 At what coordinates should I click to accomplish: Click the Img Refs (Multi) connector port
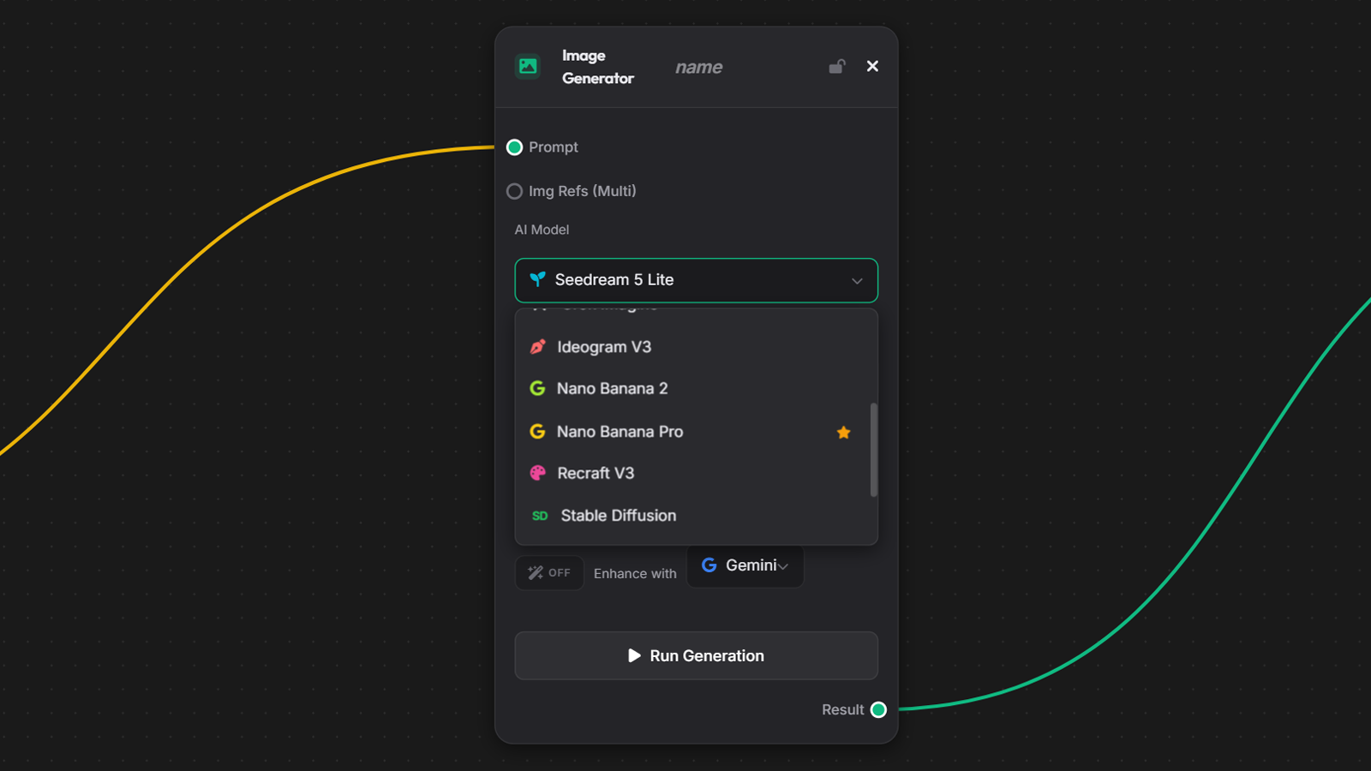tap(514, 191)
